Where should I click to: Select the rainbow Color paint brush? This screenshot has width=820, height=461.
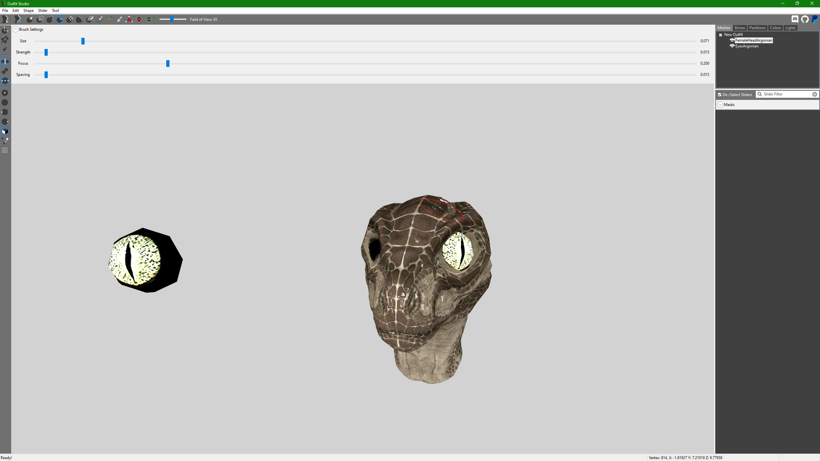(x=110, y=19)
